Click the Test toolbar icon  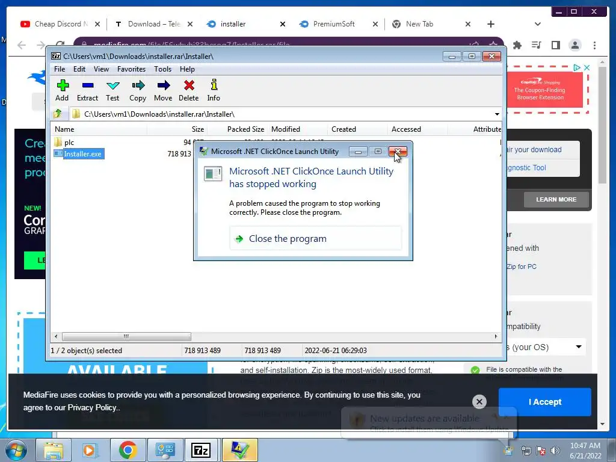112,90
